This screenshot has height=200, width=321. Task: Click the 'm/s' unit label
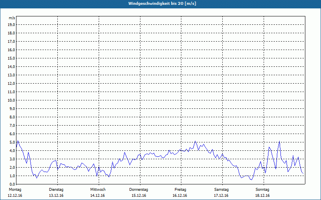12,18
